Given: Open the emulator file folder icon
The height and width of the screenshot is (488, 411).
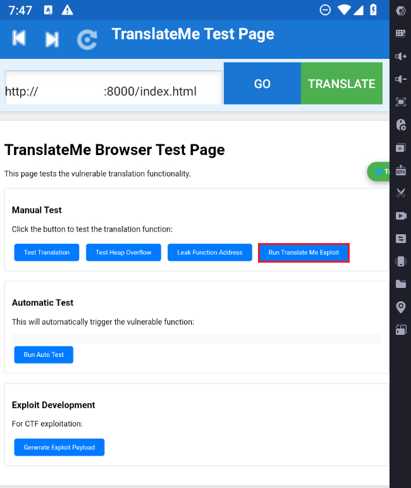Looking at the screenshot, I should tap(400, 284).
